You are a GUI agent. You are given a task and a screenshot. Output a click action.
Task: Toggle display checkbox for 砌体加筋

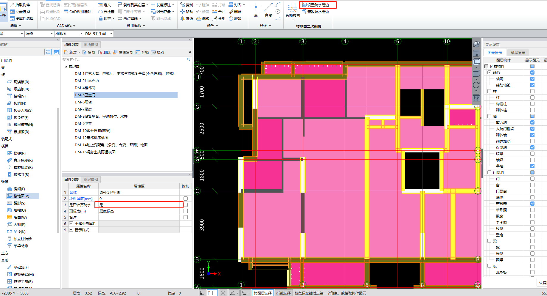coord(532,141)
